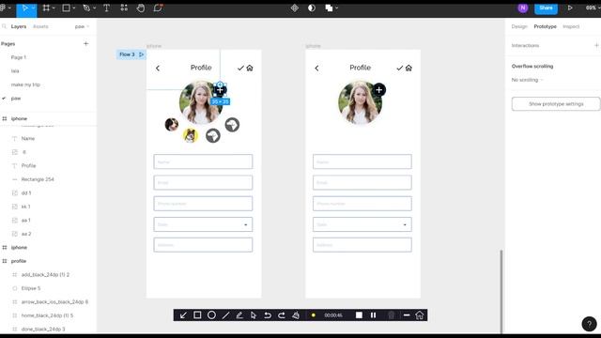Select the Text tool
Viewport: 601px width, 338px height.
[106, 8]
